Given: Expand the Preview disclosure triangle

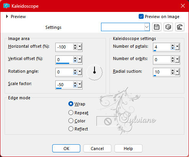Looking at the screenshot, I should (7, 17).
